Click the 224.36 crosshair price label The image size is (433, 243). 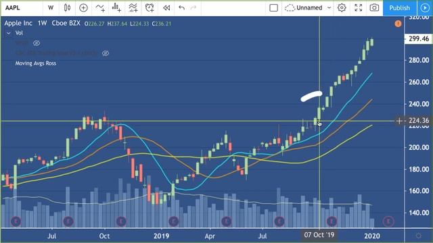pos(419,120)
